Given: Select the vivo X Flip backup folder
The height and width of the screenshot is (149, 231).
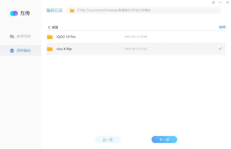Looking at the screenshot, I should click(136, 49).
